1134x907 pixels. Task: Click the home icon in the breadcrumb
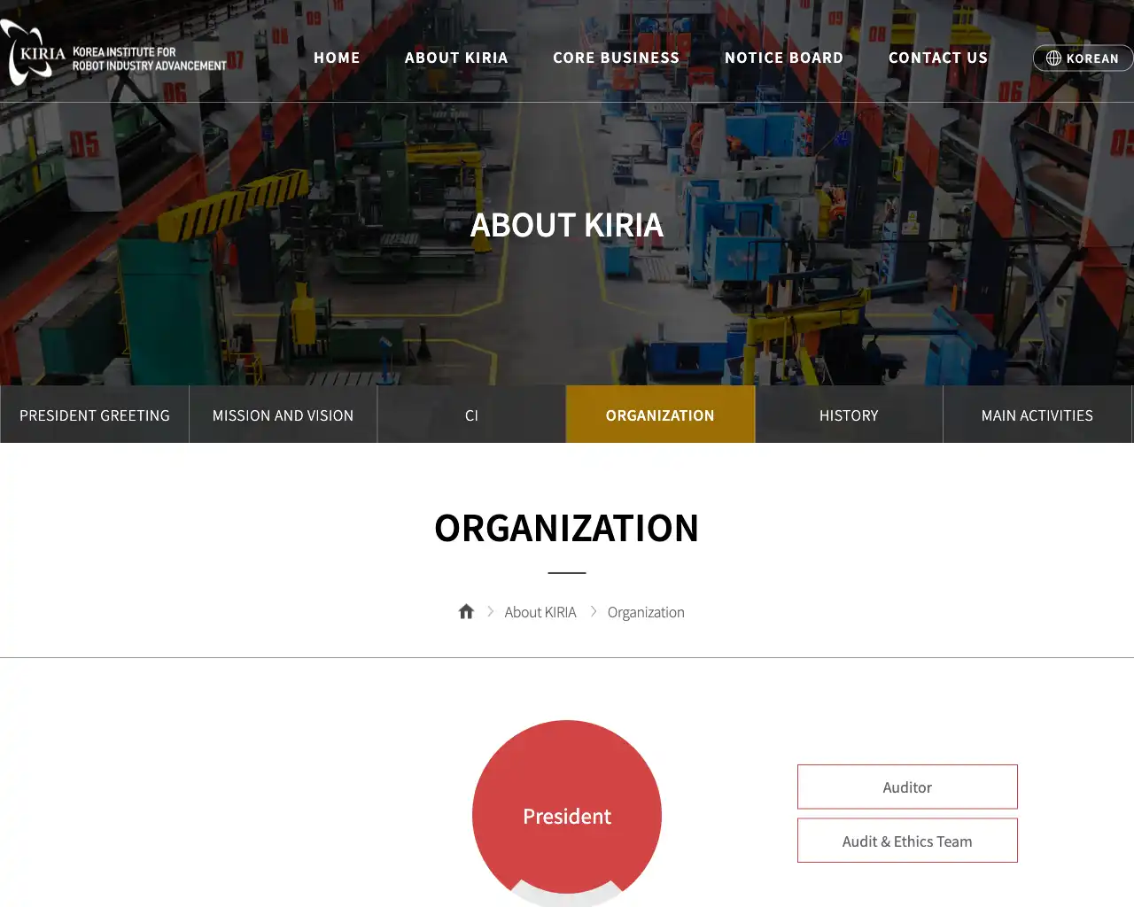466,612
